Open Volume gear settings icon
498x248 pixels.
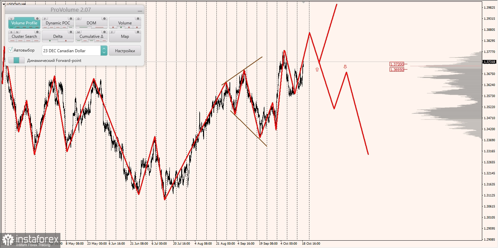[x=138, y=18]
